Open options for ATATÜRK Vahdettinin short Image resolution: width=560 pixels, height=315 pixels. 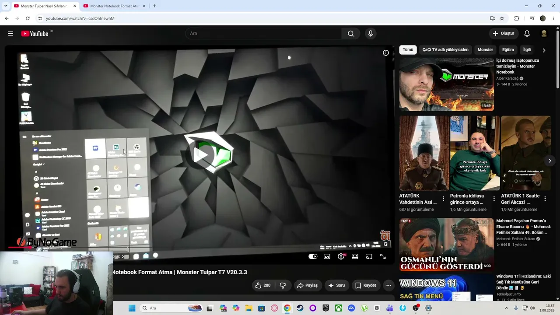(x=443, y=199)
